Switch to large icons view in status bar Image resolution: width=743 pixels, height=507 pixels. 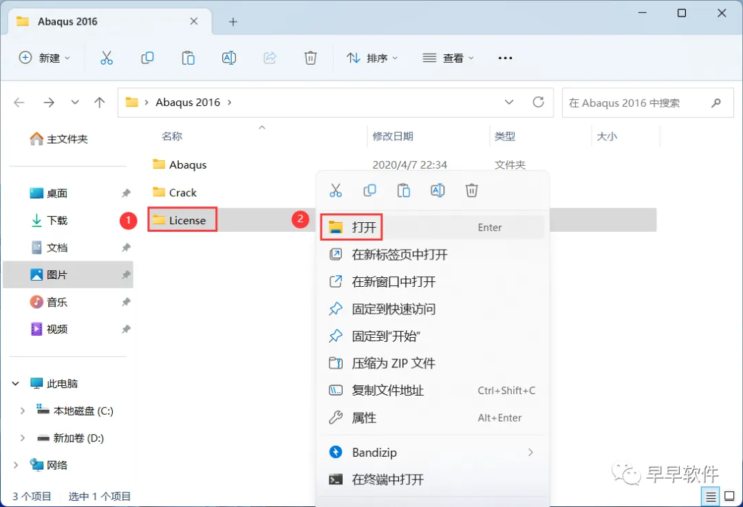click(730, 497)
